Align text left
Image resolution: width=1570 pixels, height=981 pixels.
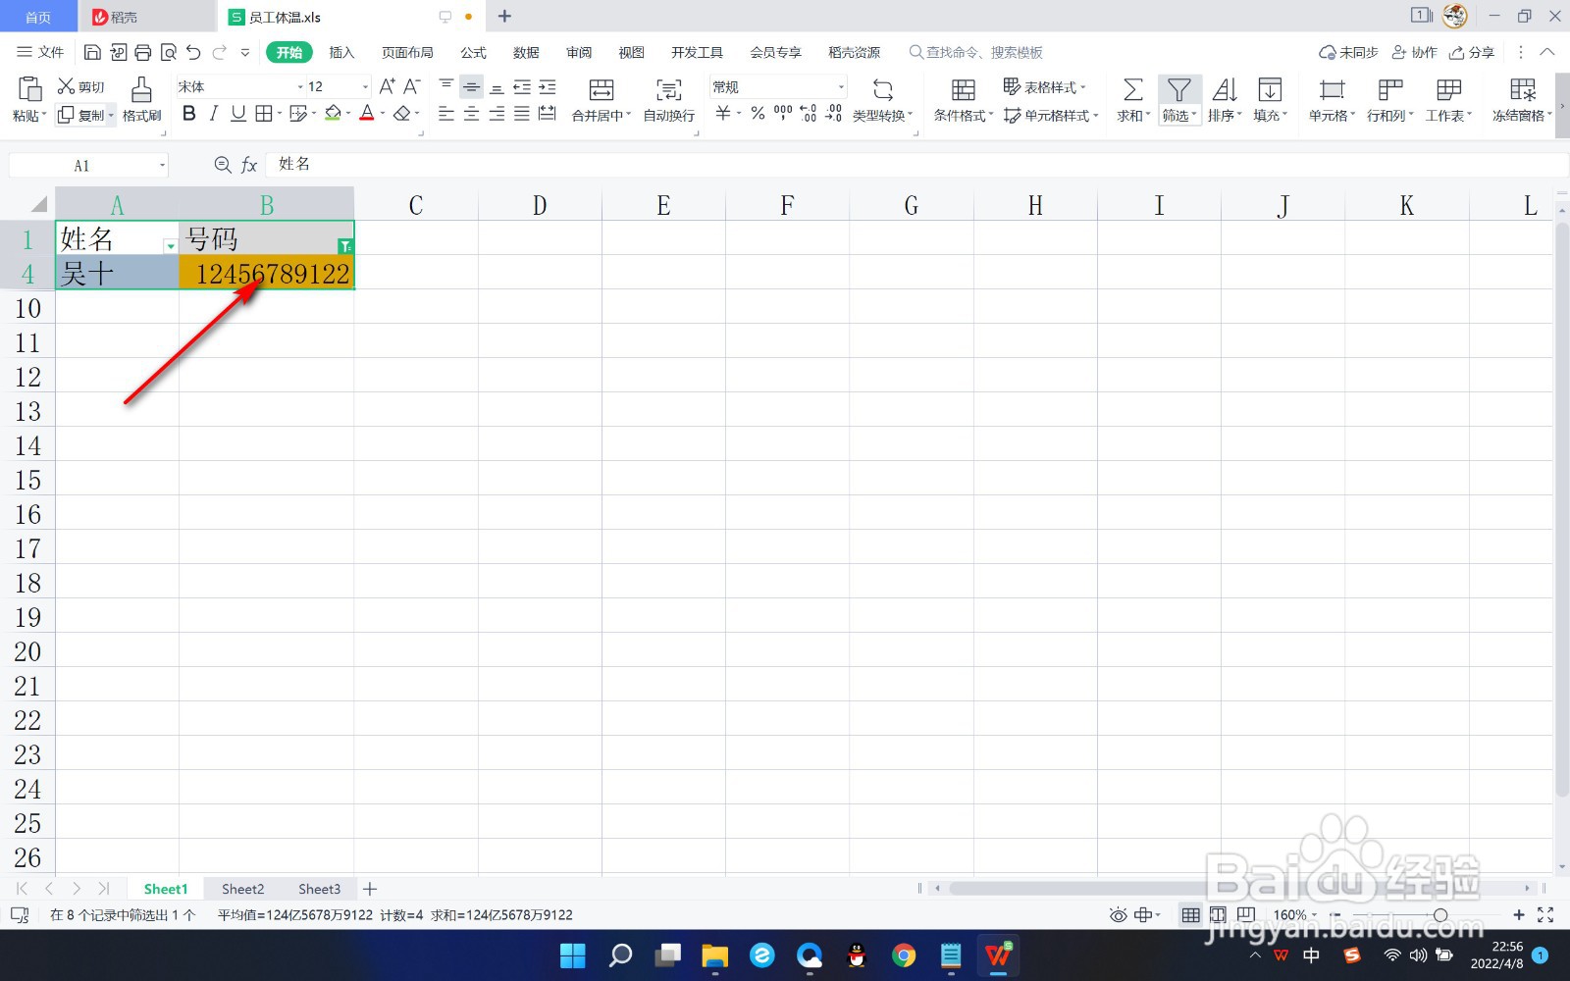446,114
